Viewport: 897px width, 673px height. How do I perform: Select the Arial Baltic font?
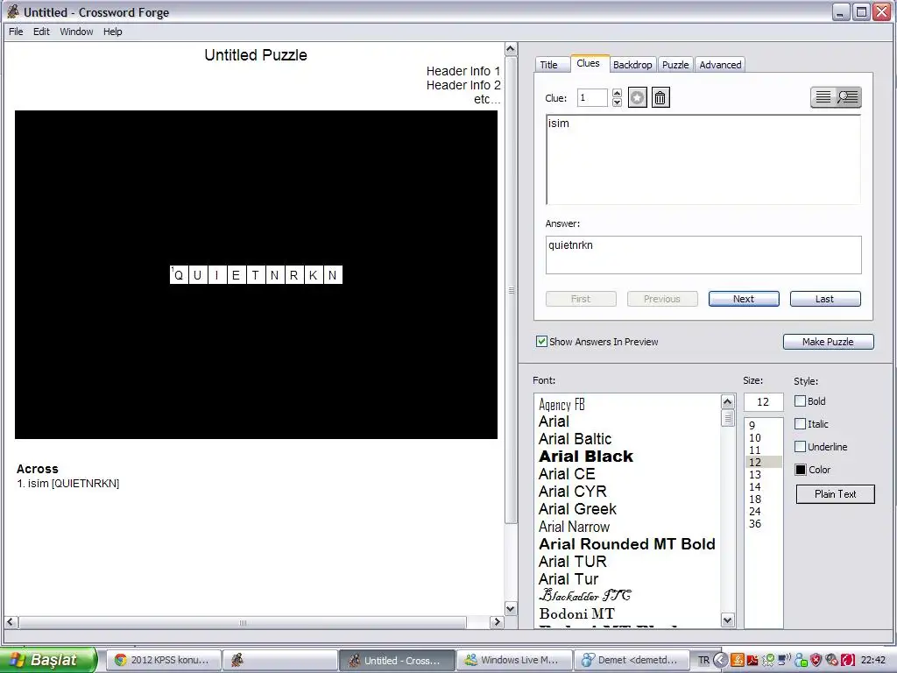pyautogui.click(x=575, y=439)
